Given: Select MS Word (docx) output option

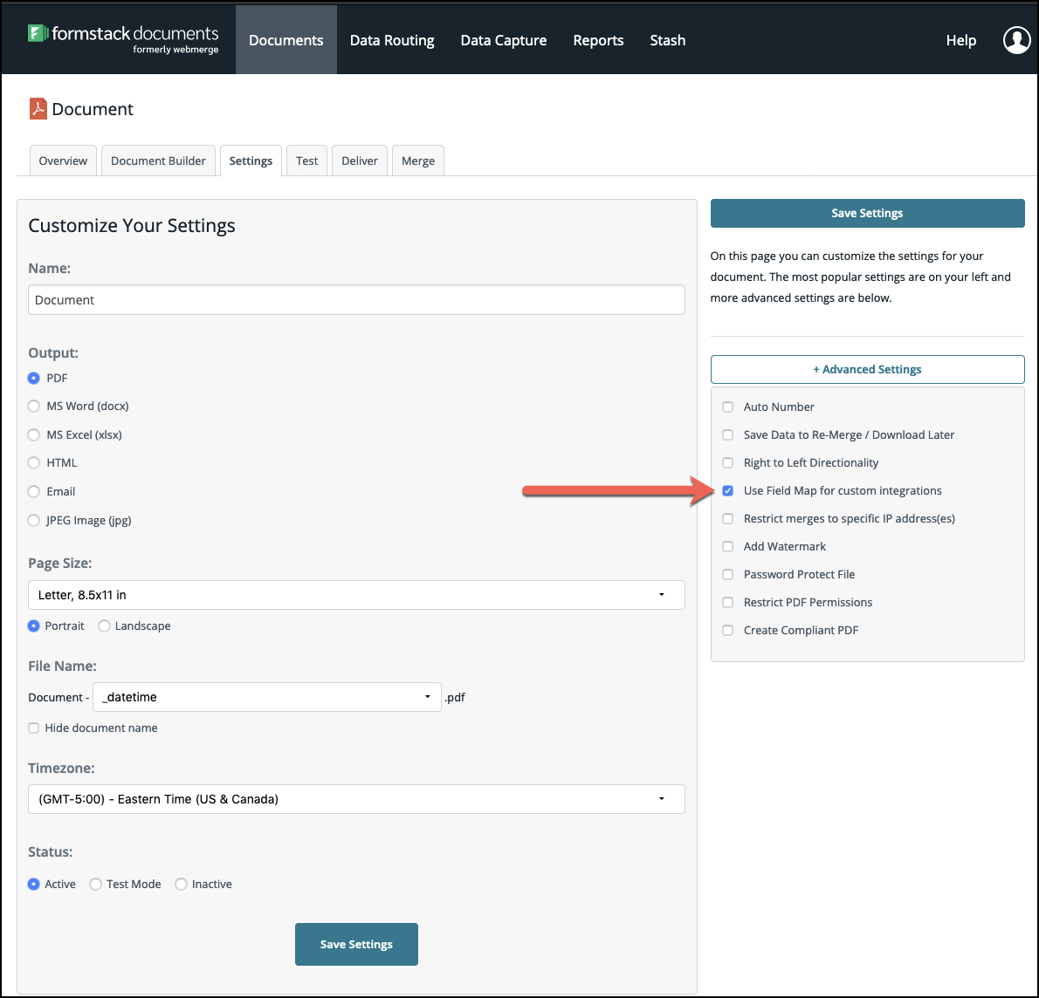Looking at the screenshot, I should pyautogui.click(x=34, y=407).
